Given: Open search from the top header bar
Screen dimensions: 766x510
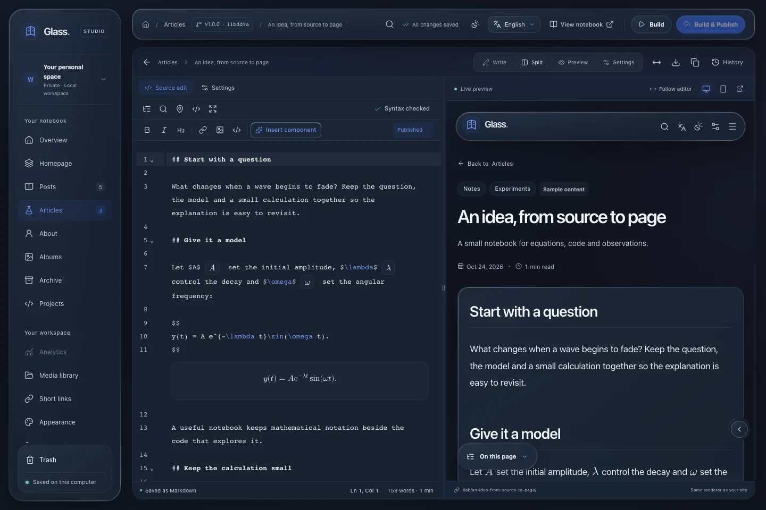Looking at the screenshot, I should pyautogui.click(x=389, y=24).
